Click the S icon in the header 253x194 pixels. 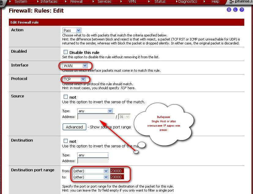229,10
